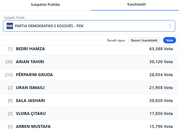This screenshot has height=130, width=179.
Task: Expand the Subjekti Politik dropdown chevron
Action: pyautogui.click(x=170, y=26)
